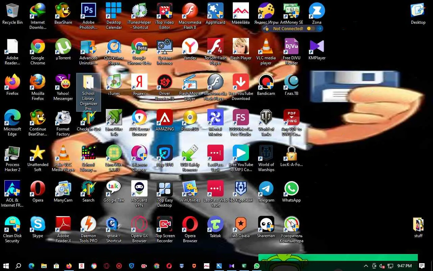This screenshot has width=433, height=271.
Task: Open the AOL & Internet FR... shortcut
Action: pyautogui.click(x=12, y=194)
